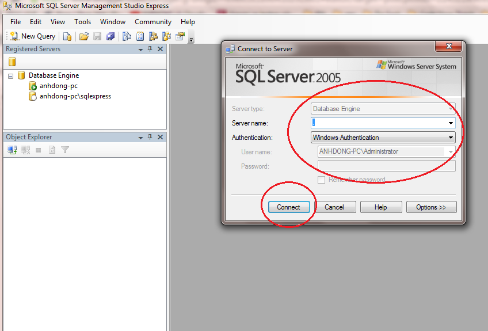Click the disabled Server type combo box
The image size is (488, 331).
tap(383, 109)
